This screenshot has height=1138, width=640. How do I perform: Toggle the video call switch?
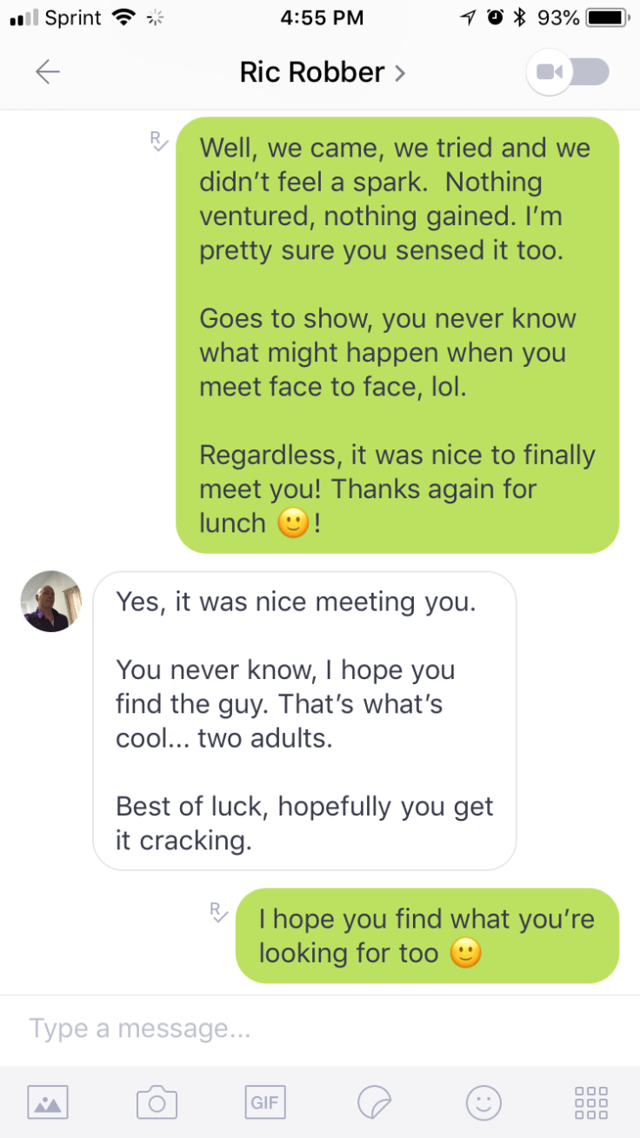pos(568,72)
